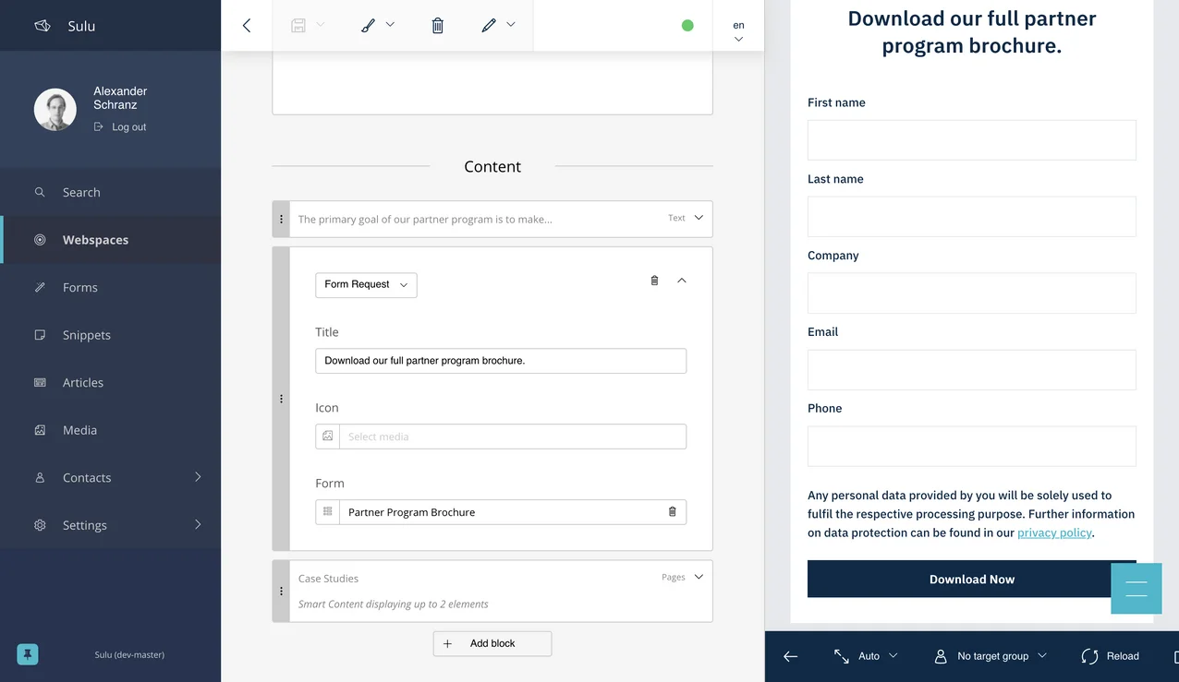
Task: Click the back arrow in the preview toolbar
Action: pos(790,656)
